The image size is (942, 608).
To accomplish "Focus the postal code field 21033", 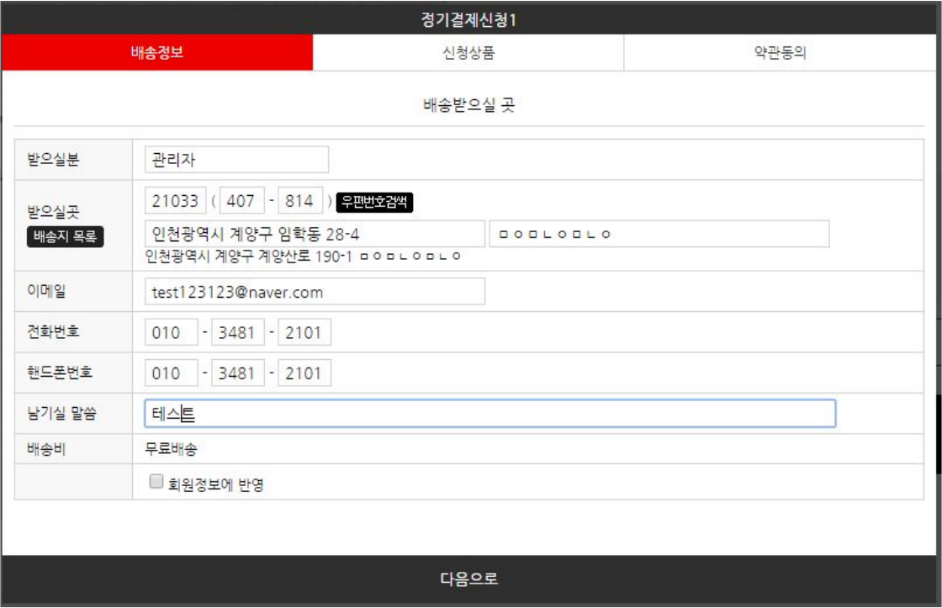I will tap(175, 201).
